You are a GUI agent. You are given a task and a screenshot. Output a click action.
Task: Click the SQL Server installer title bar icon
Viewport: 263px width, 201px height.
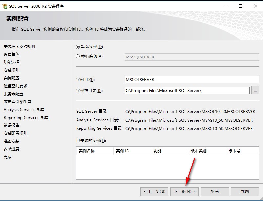coord(5,6)
